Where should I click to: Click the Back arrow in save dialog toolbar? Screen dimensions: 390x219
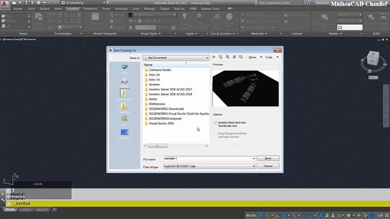[x=214, y=57]
